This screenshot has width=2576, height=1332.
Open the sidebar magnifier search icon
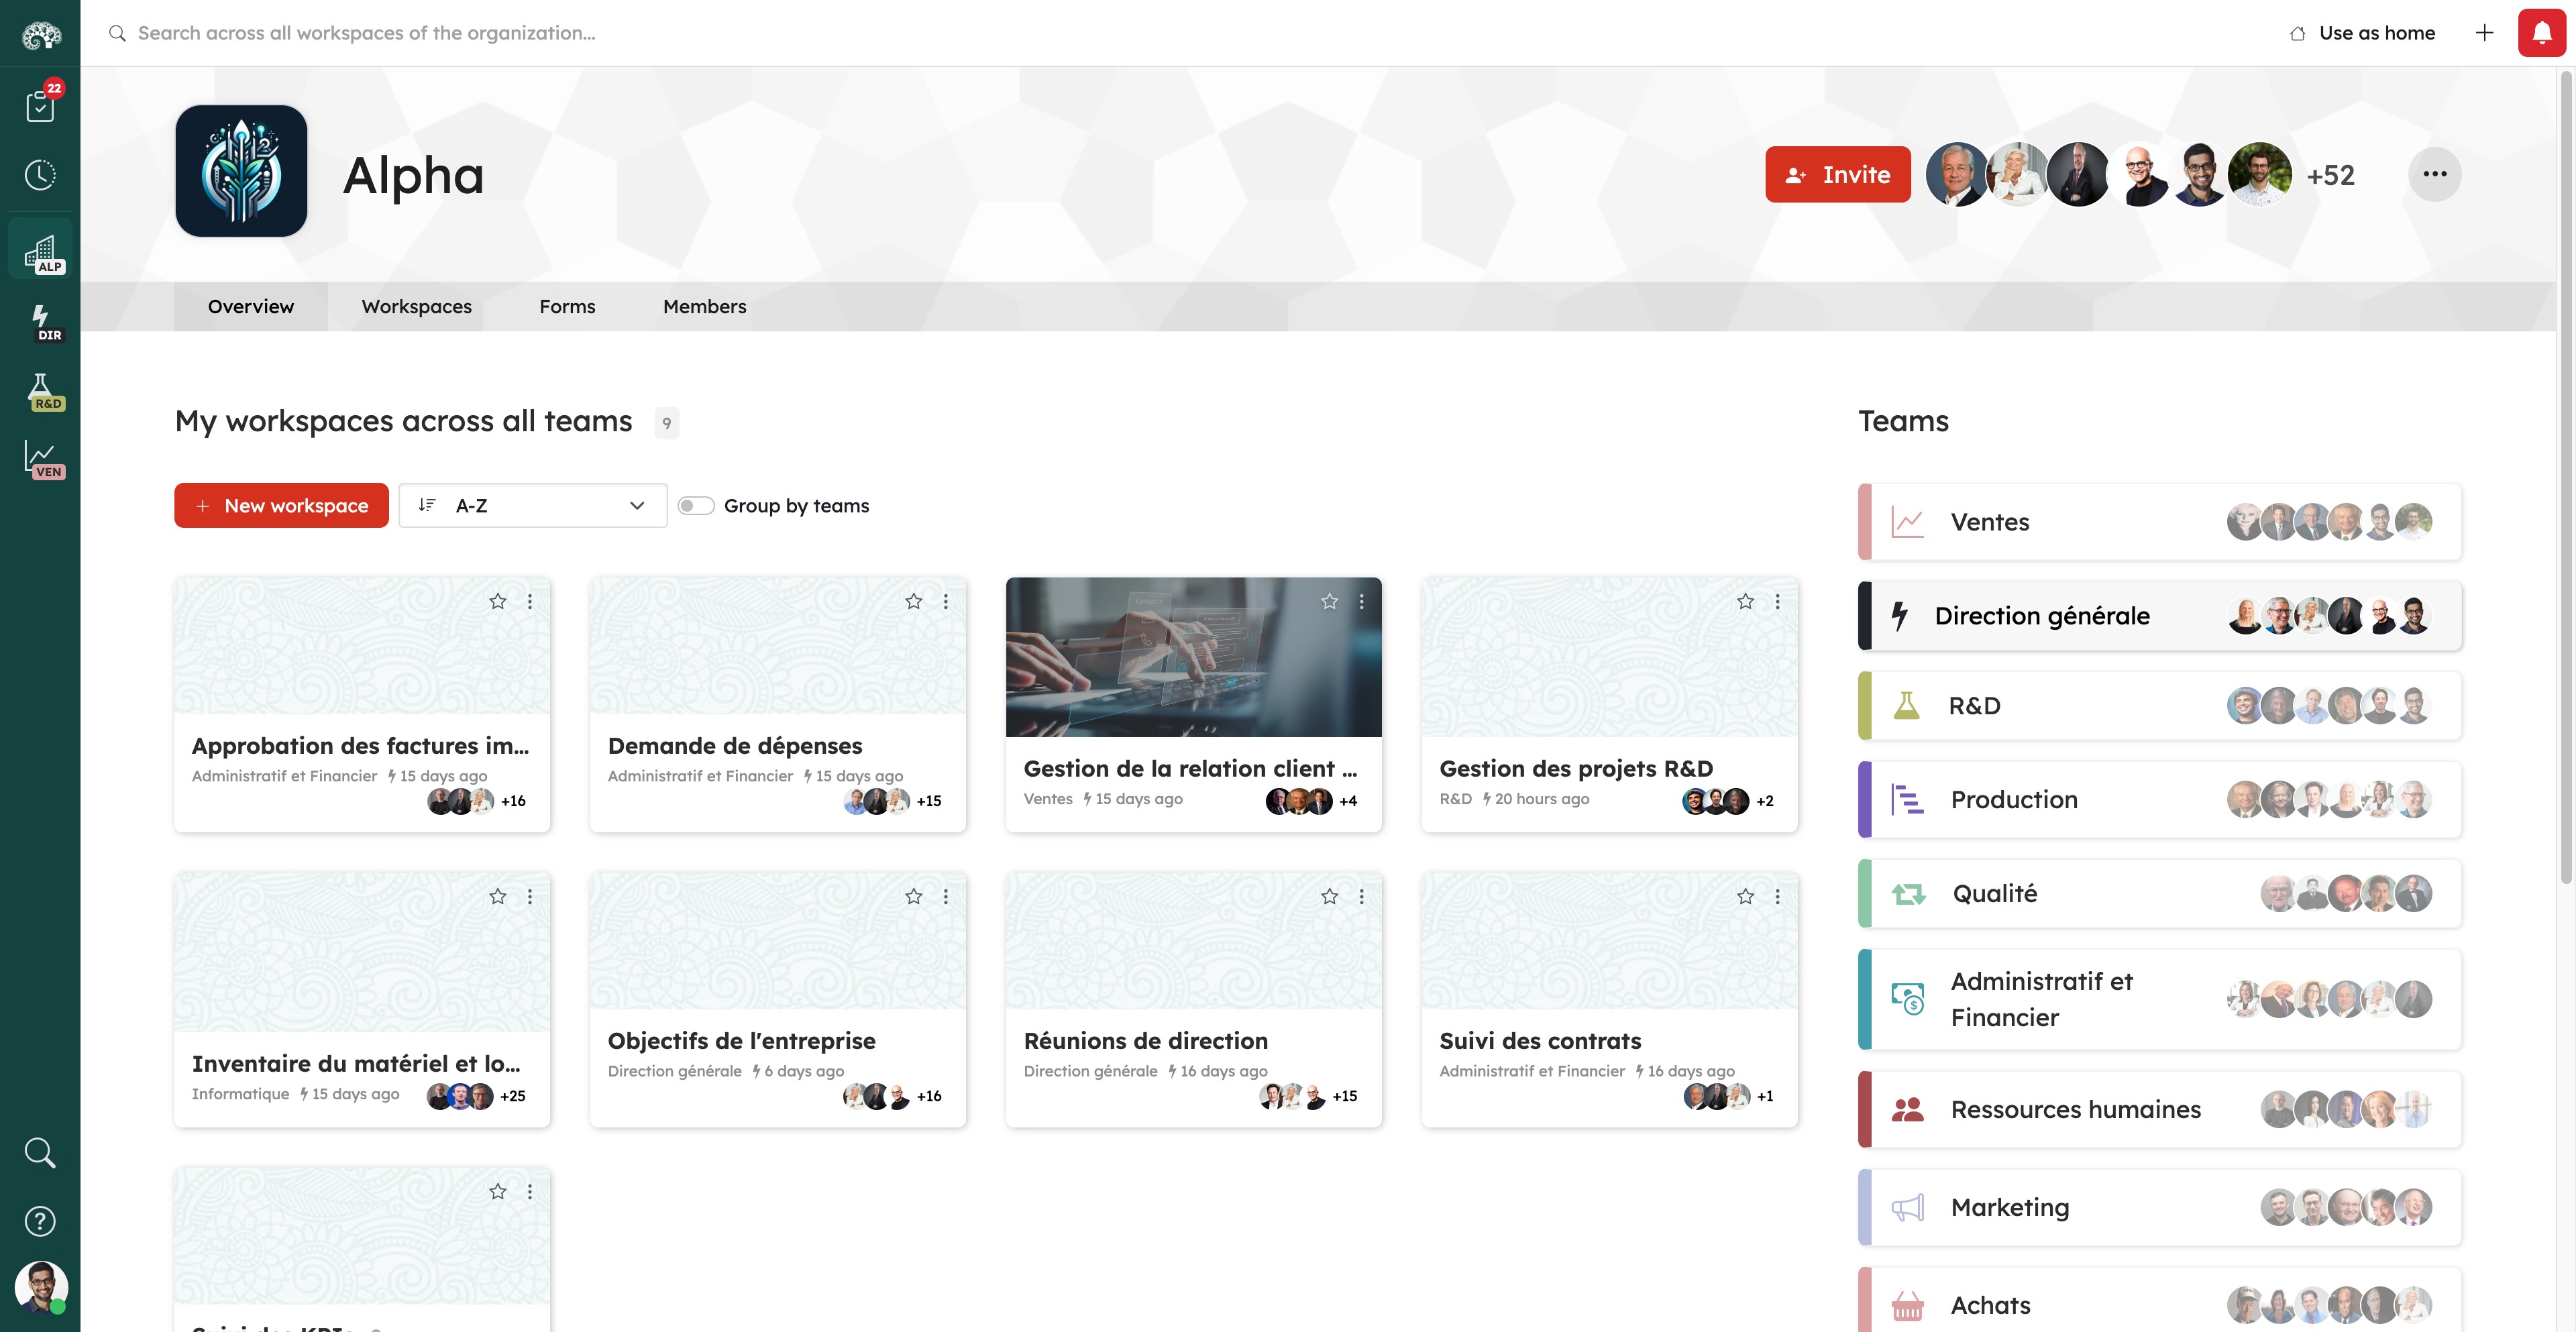pos(40,1152)
